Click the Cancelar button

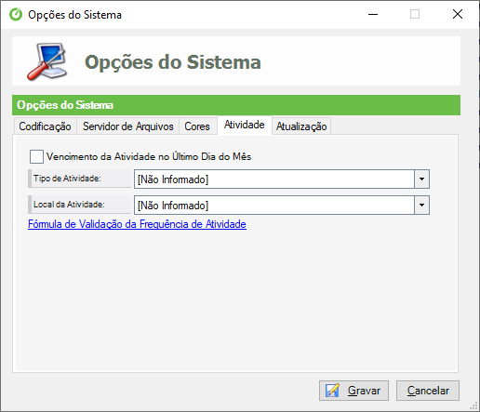click(428, 391)
